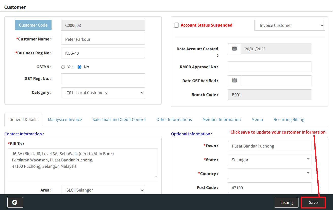
Task: Open the Salesman and Credit Control tab
Action: 119,119
